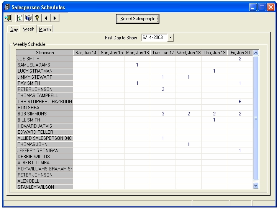The height and width of the screenshot is (209, 279).
Task: Click Bob Simmons' Wednesday cell showing 2
Action: 189,114
